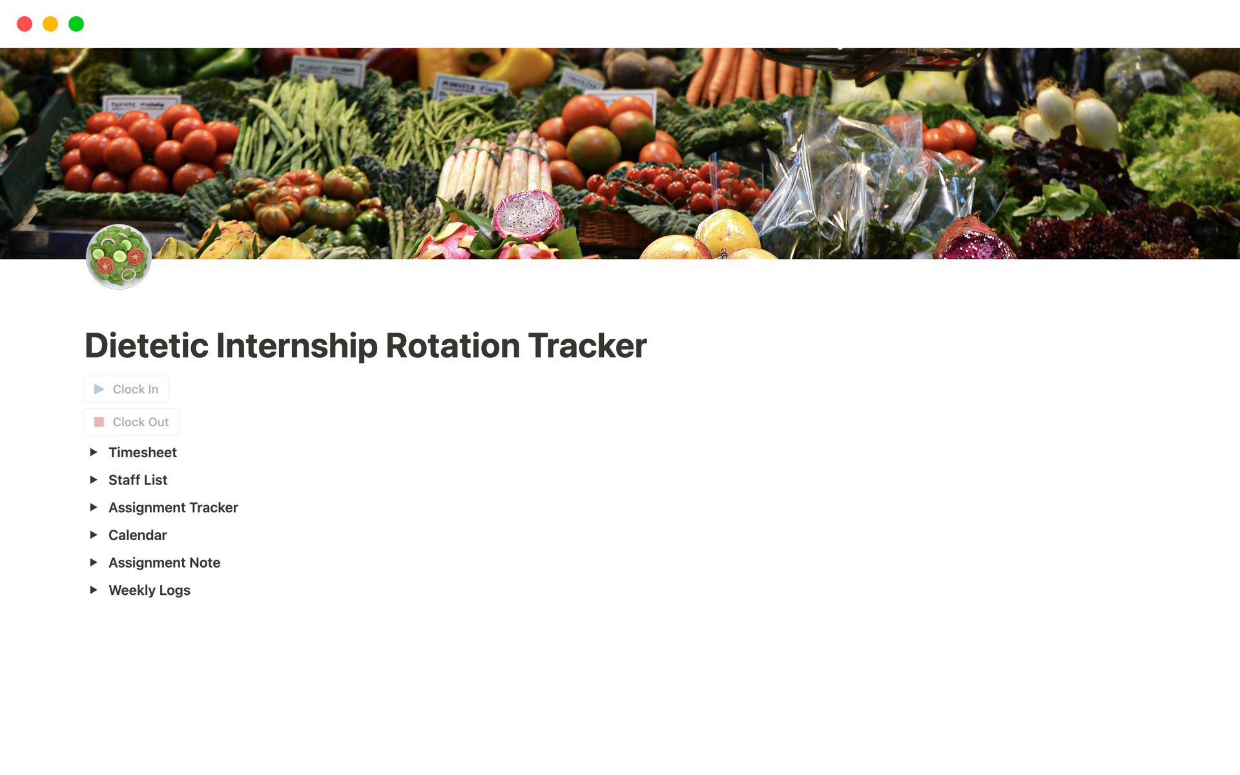1240x775 pixels.
Task: Open the Assignment Note section
Action: coord(95,563)
